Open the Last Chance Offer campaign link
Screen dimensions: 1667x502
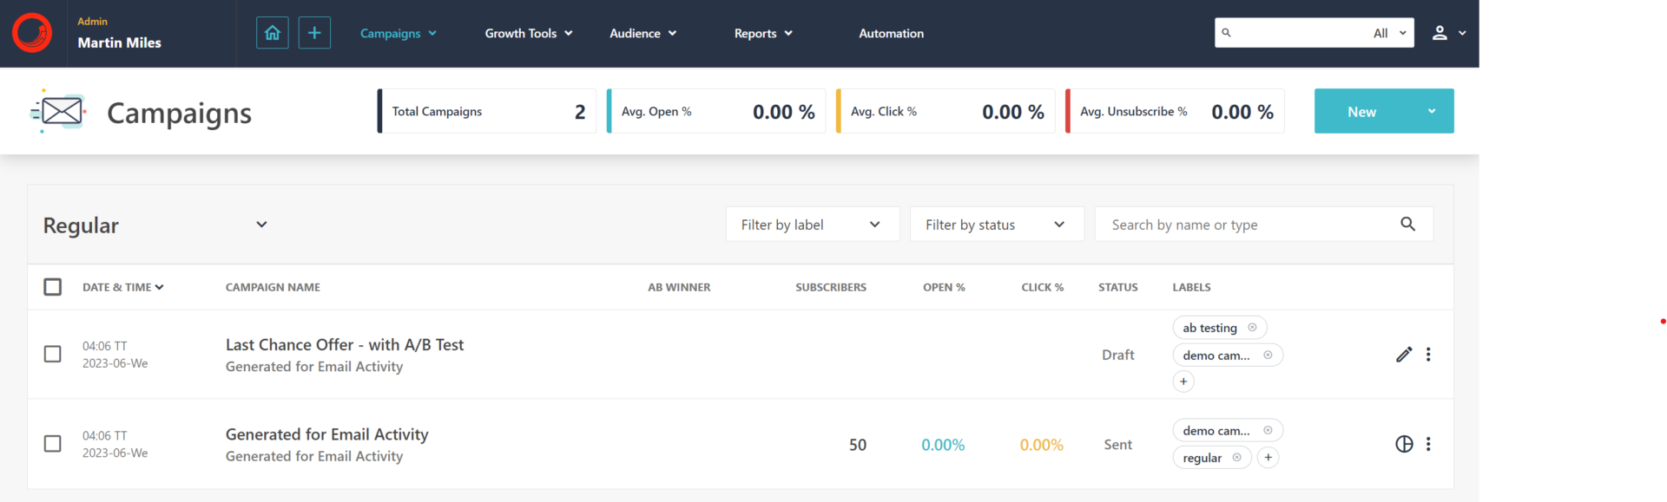[344, 345]
